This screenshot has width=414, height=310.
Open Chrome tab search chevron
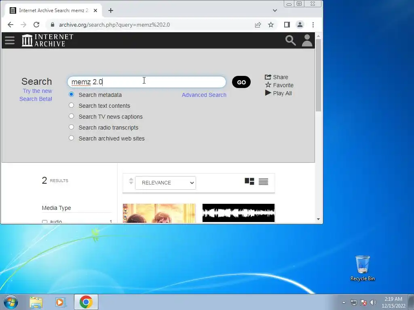click(275, 10)
